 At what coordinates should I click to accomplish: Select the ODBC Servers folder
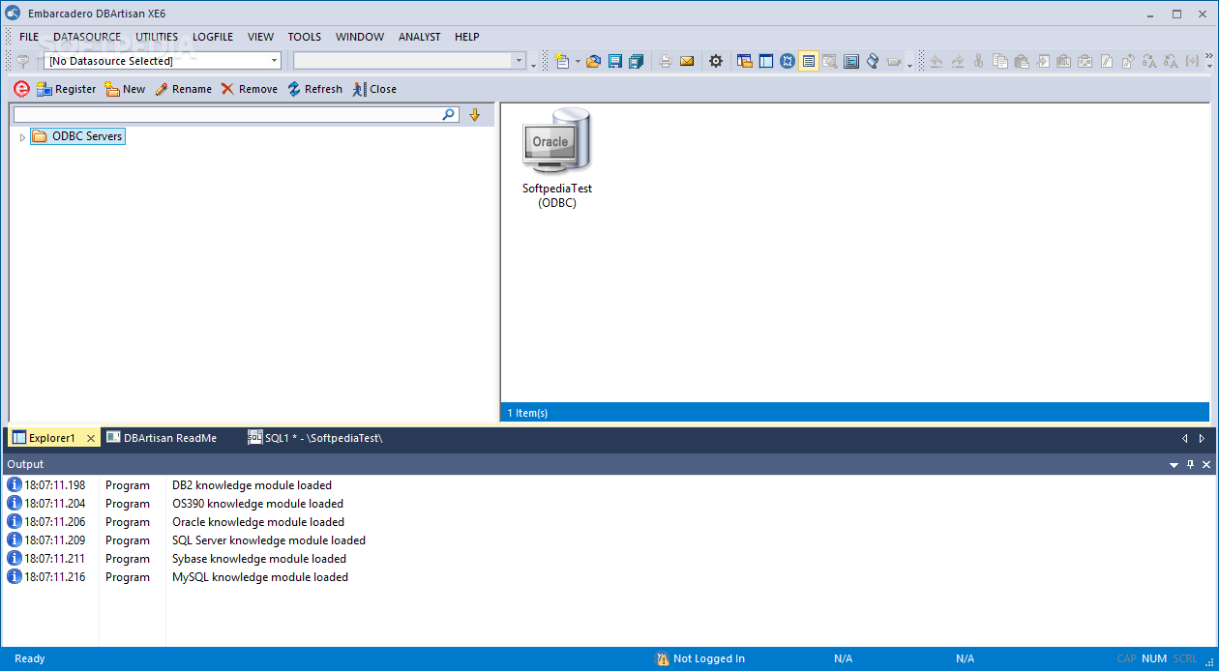tap(77, 136)
